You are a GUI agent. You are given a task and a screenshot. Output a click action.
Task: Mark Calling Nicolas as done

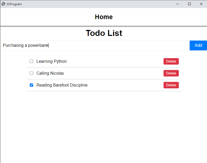32,73
